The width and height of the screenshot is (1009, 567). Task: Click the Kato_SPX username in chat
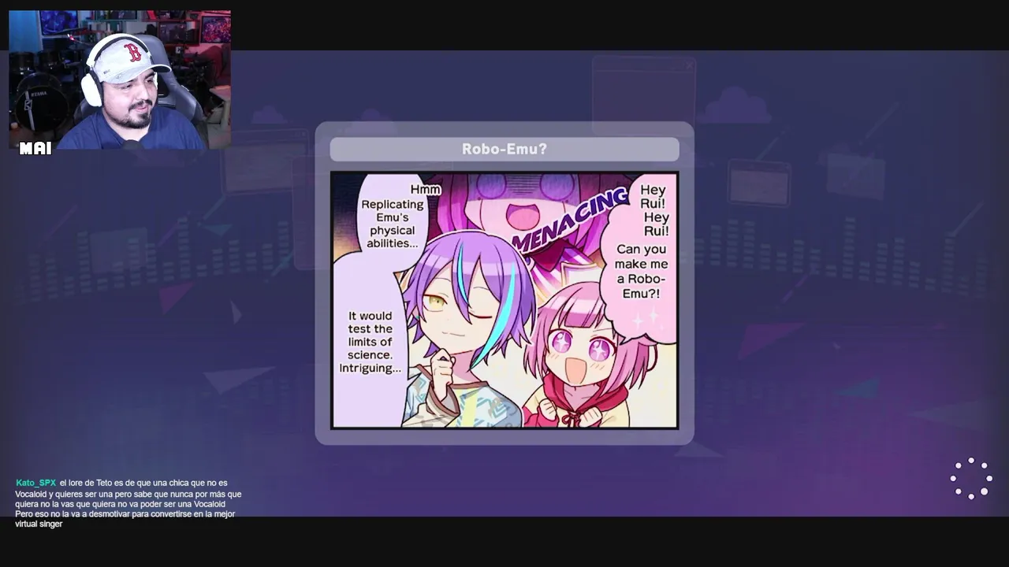click(36, 483)
